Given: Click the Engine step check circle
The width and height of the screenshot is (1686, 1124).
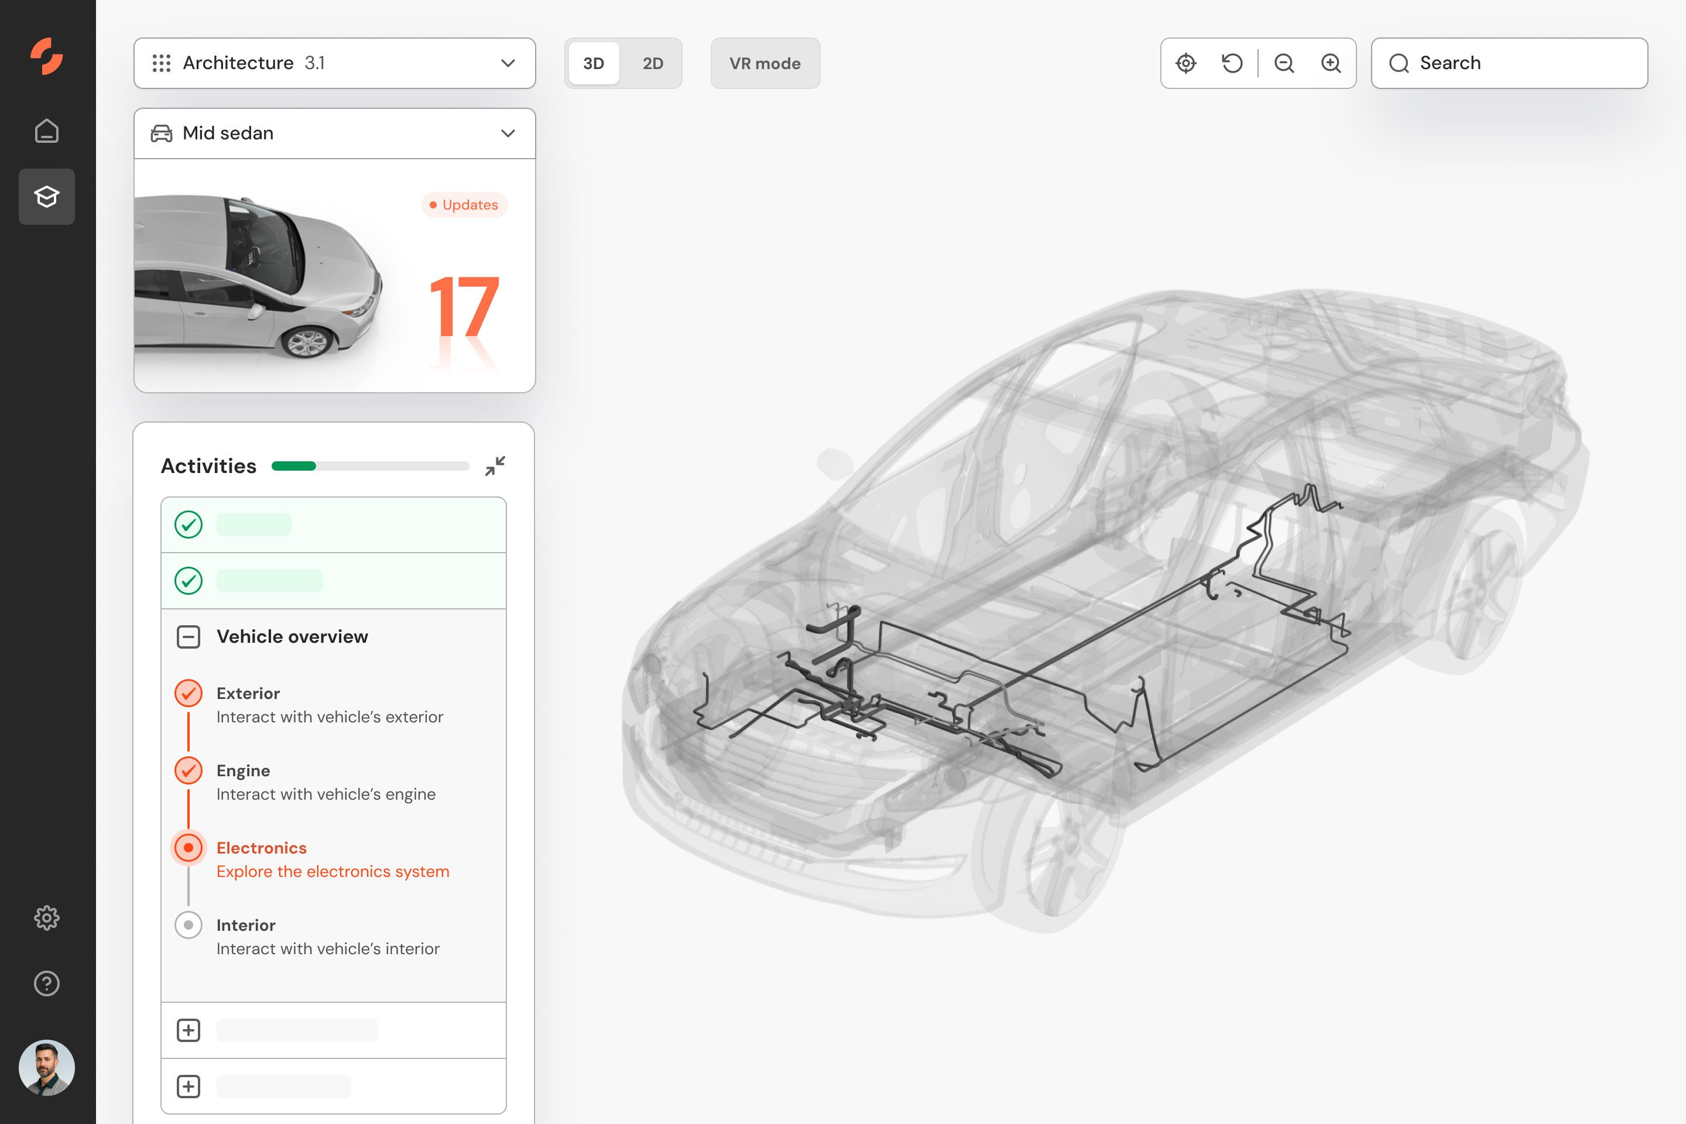Looking at the screenshot, I should (x=189, y=770).
